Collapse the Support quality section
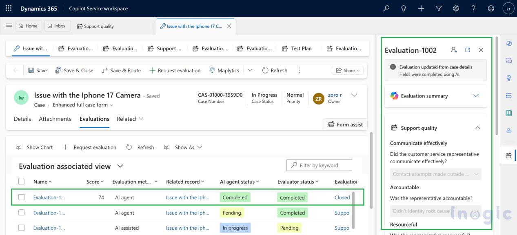This screenshot has height=235, width=517. click(x=477, y=128)
